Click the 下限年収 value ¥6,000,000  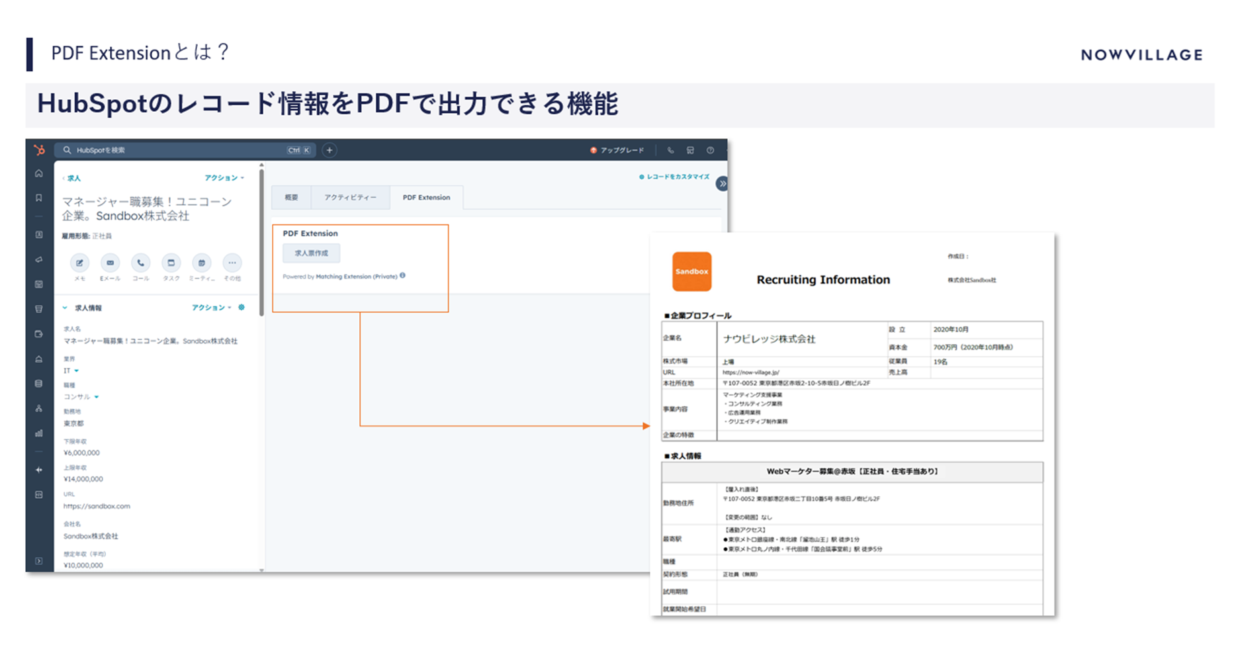(81, 453)
